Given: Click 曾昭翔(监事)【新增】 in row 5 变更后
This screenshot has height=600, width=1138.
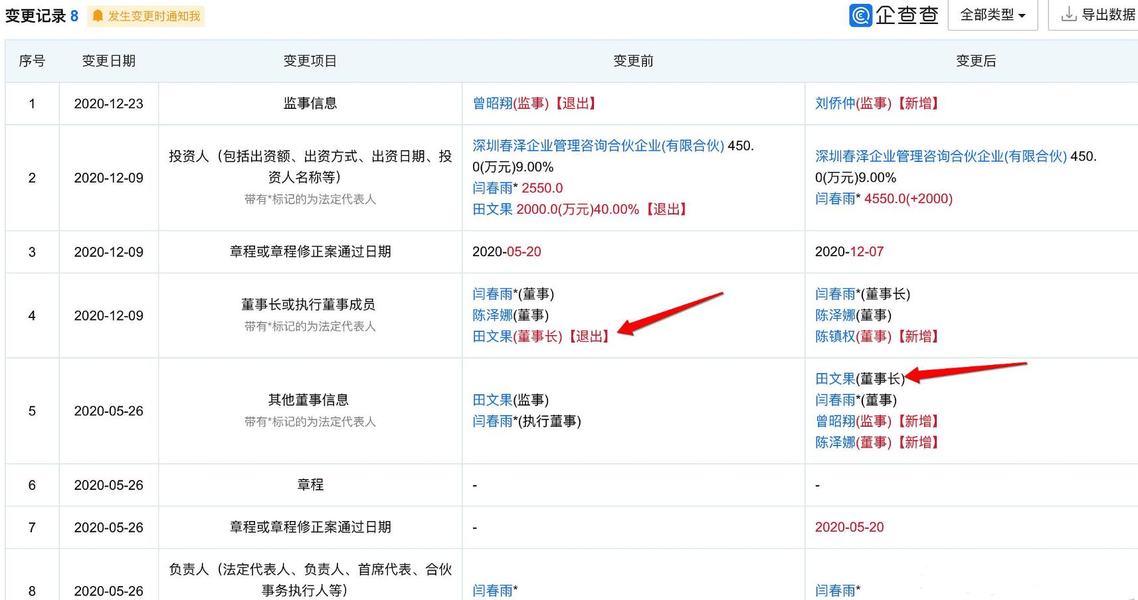Looking at the screenshot, I should point(877,421).
